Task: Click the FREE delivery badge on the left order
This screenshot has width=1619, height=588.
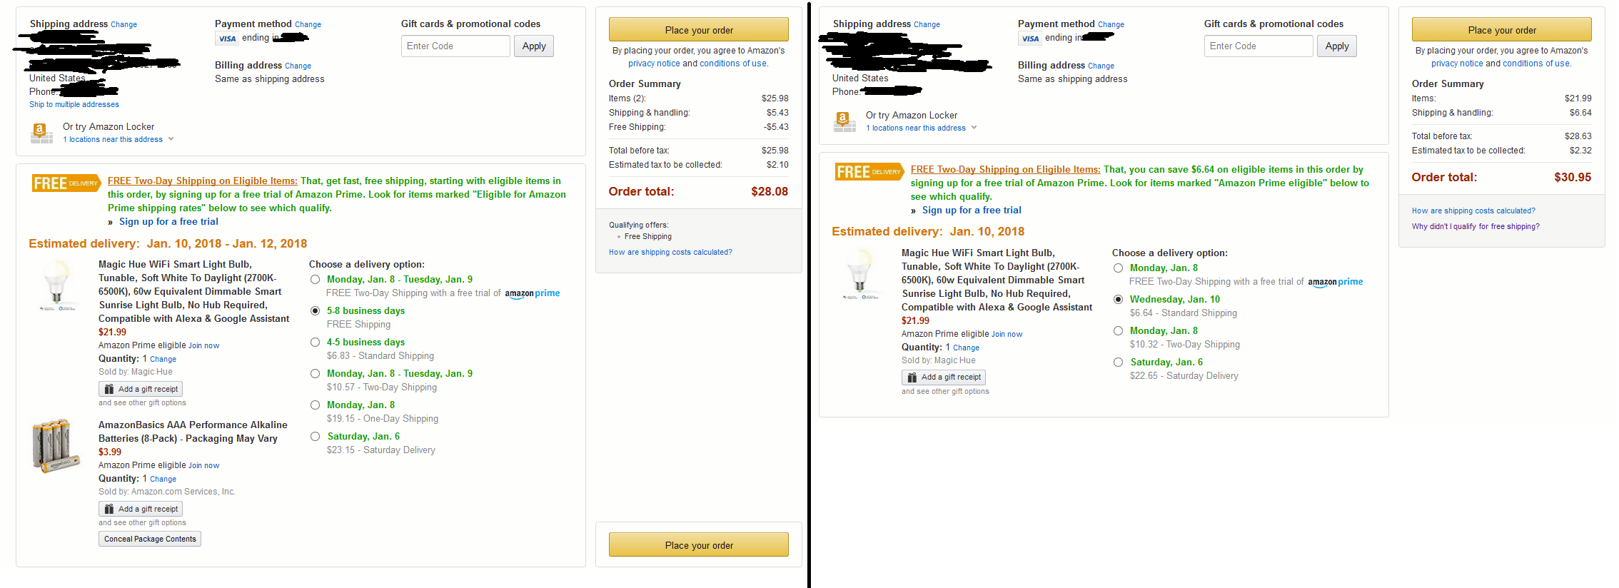Action: point(65,183)
